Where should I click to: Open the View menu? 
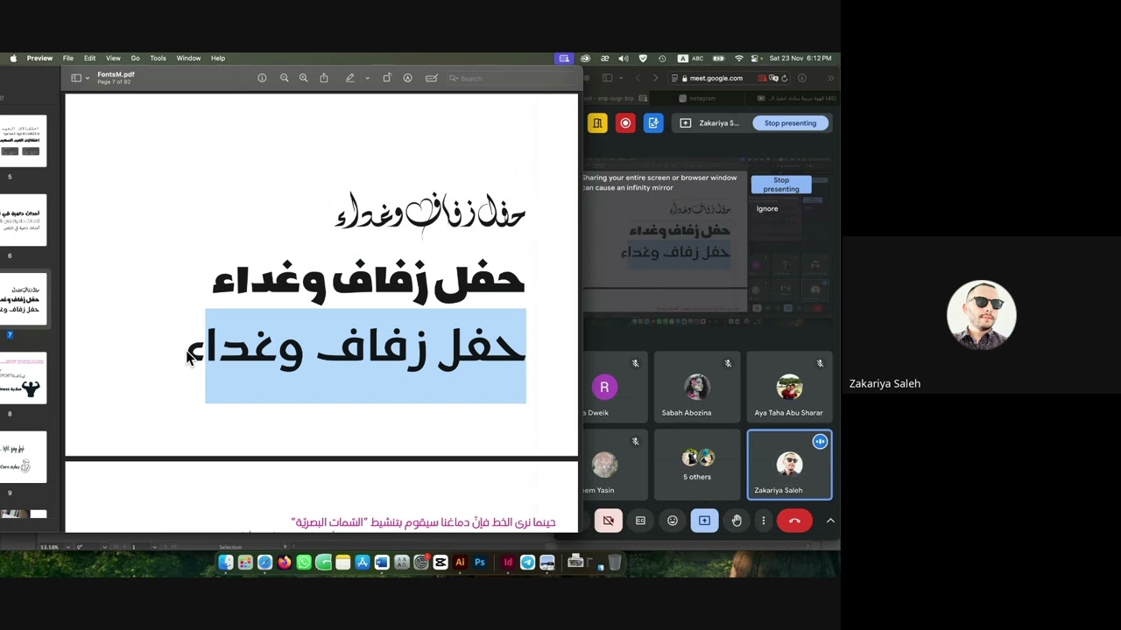pos(113,59)
